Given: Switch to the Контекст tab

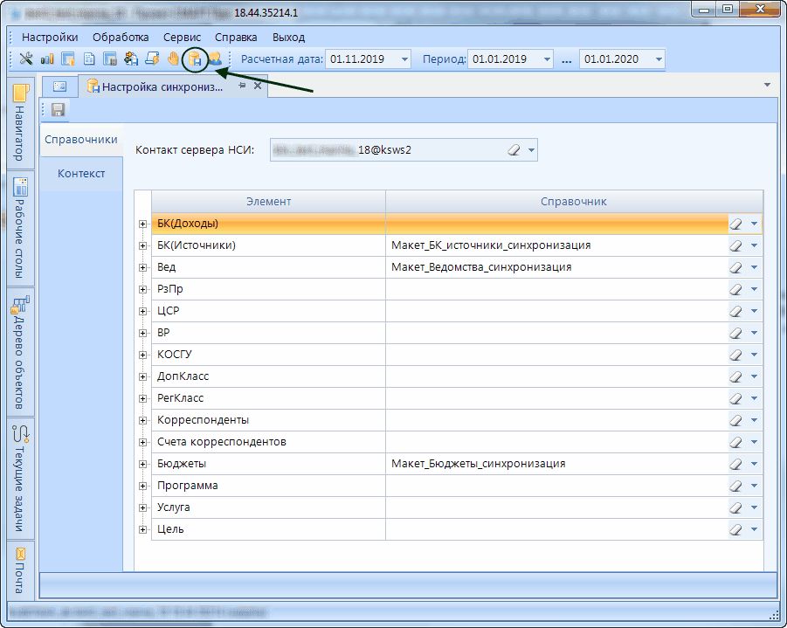Looking at the screenshot, I should click(81, 173).
